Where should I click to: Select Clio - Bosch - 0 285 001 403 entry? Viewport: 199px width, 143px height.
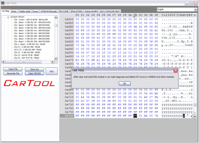(x=33, y=28)
